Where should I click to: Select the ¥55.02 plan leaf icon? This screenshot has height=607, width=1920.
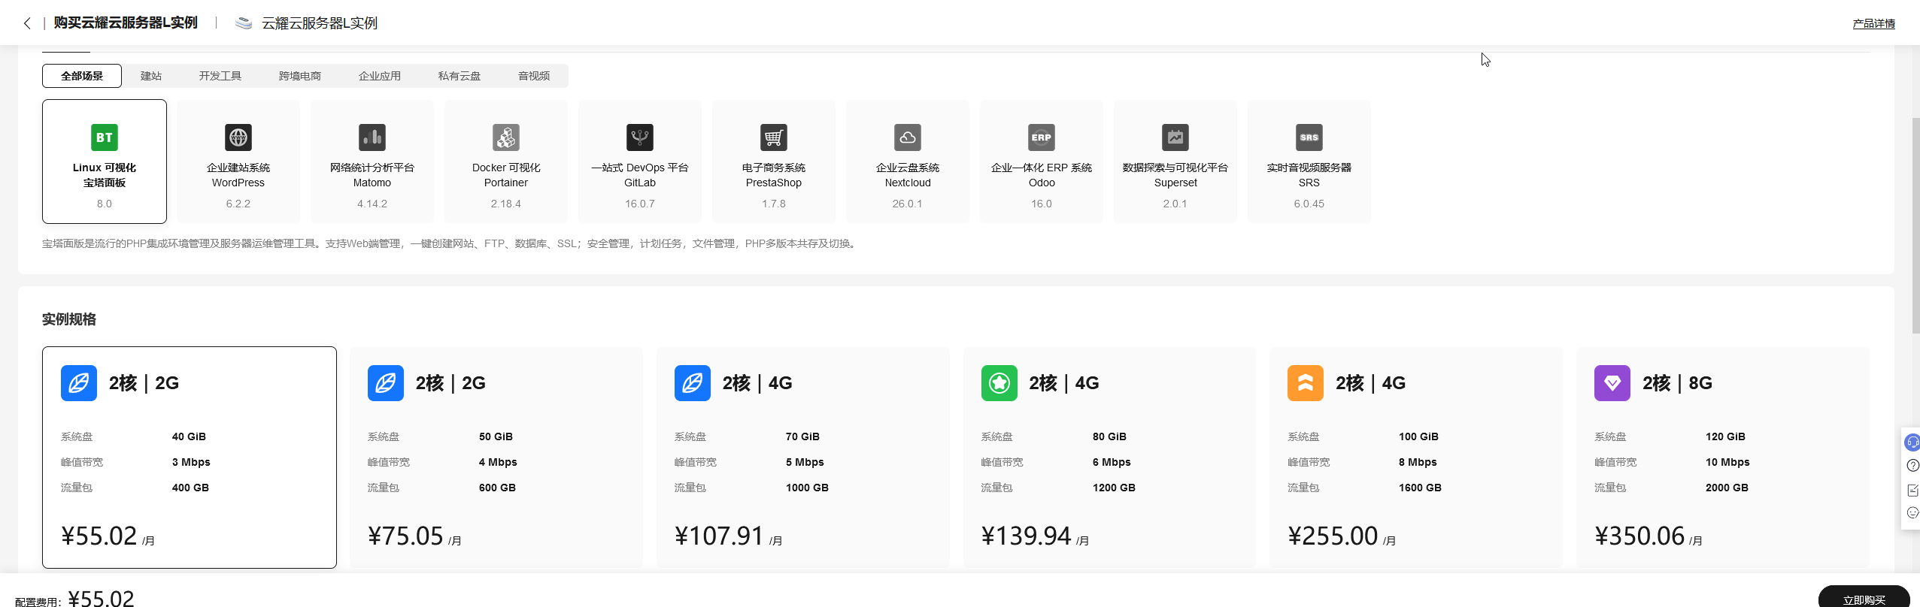79,383
